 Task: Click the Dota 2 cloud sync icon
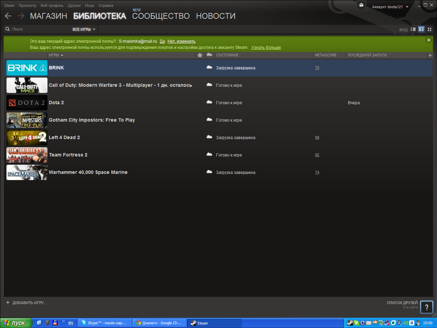pyautogui.click(x=209, y=102)
